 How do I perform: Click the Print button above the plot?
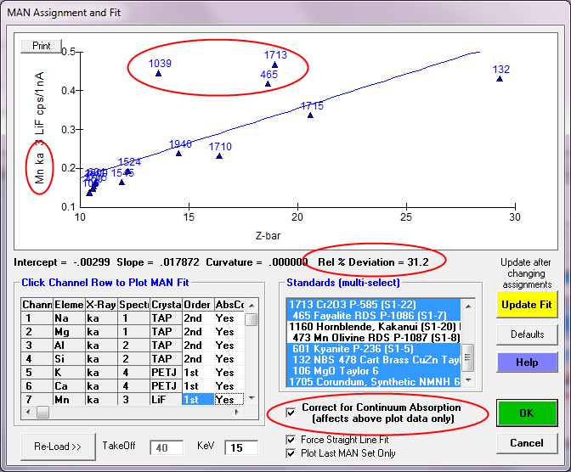coord(42,45)
